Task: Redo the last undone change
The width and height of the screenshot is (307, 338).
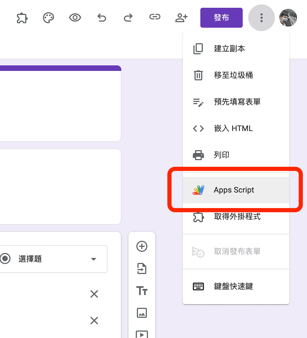Action: (x=128, y=18)
